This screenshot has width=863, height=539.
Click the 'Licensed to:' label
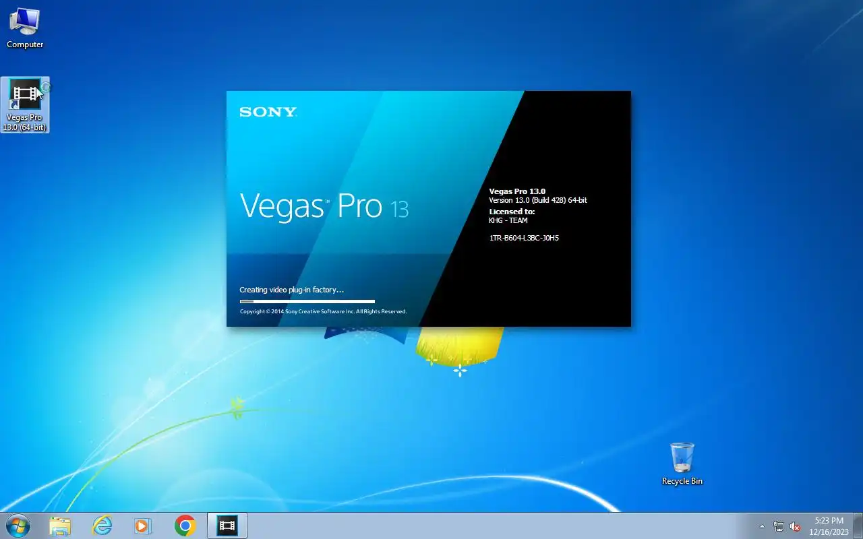click(x=512, y=212)
